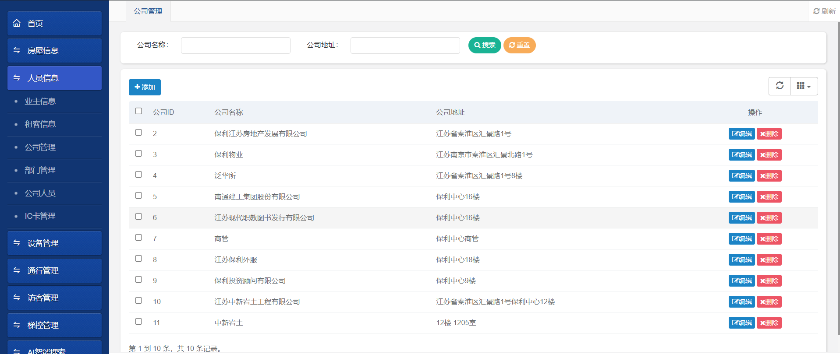Image resolution: width=840 pixels, height=354 pixels.
Task: Open 公司管理 submenu item in sidebar
Action: point(40,147)
